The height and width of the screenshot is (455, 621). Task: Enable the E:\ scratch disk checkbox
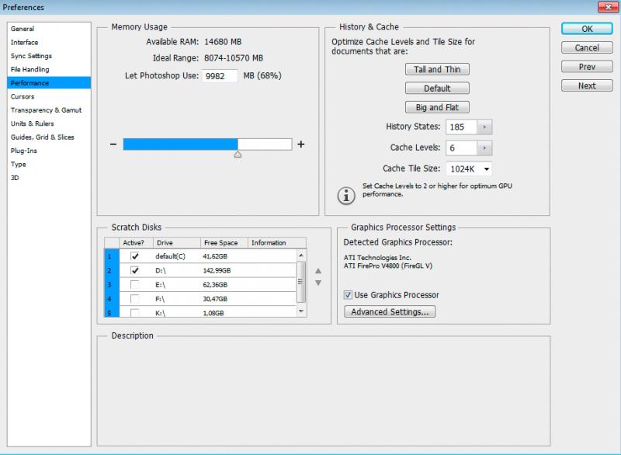135,285
